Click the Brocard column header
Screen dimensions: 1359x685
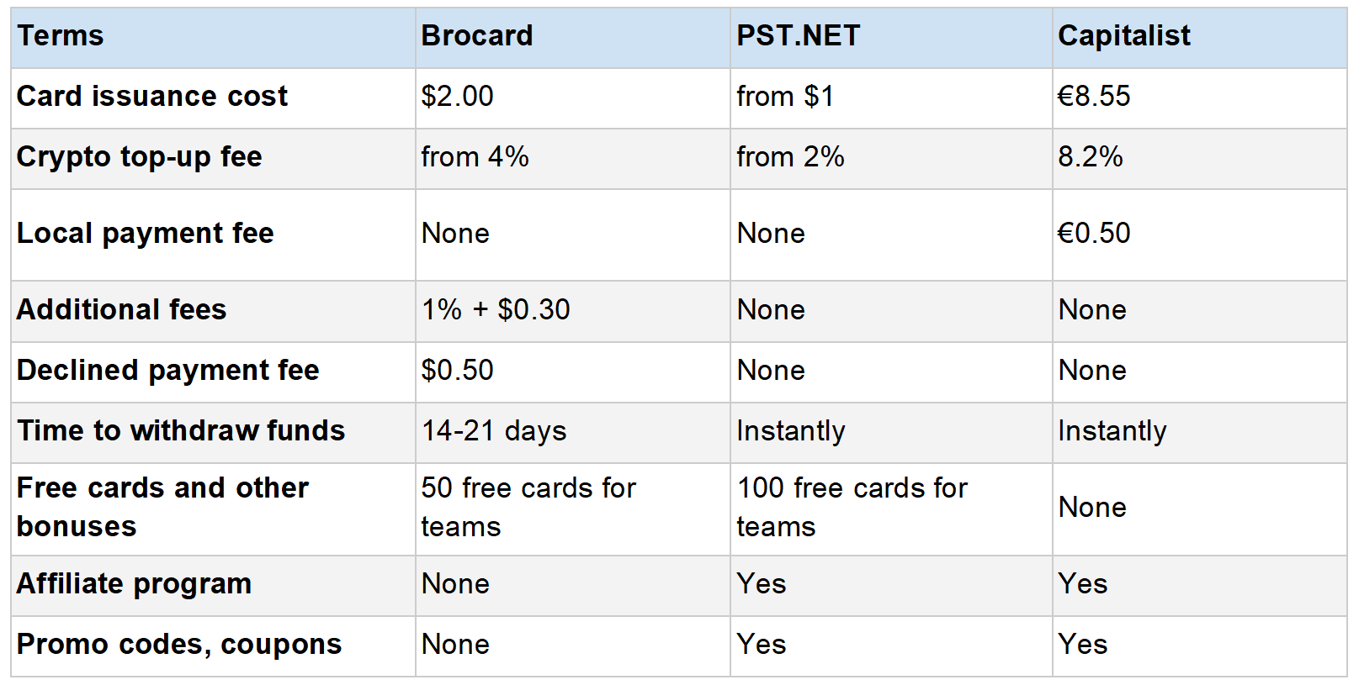pyautogui.click(x=572, y=38)
